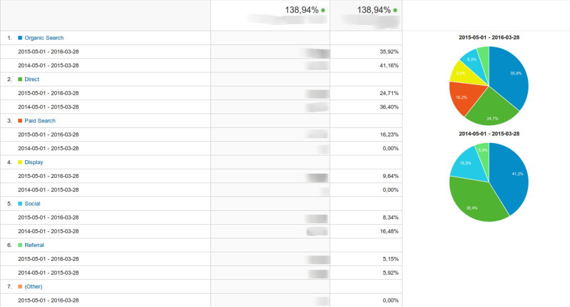This screenshot has width=570, height=307.
Task: Click the yellow Display color square
Action: pos(20,162)
